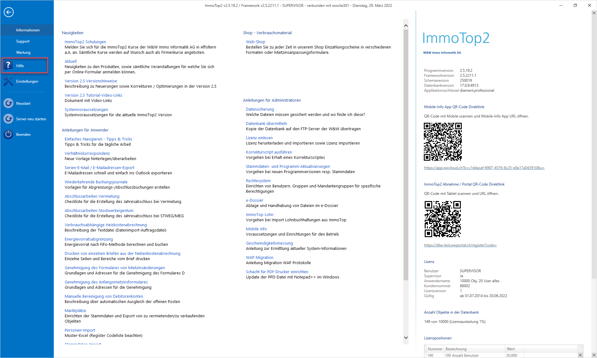
Task: Click the Bezeichnung column header in Lizenzpositionen
Action: coord(474,349)
